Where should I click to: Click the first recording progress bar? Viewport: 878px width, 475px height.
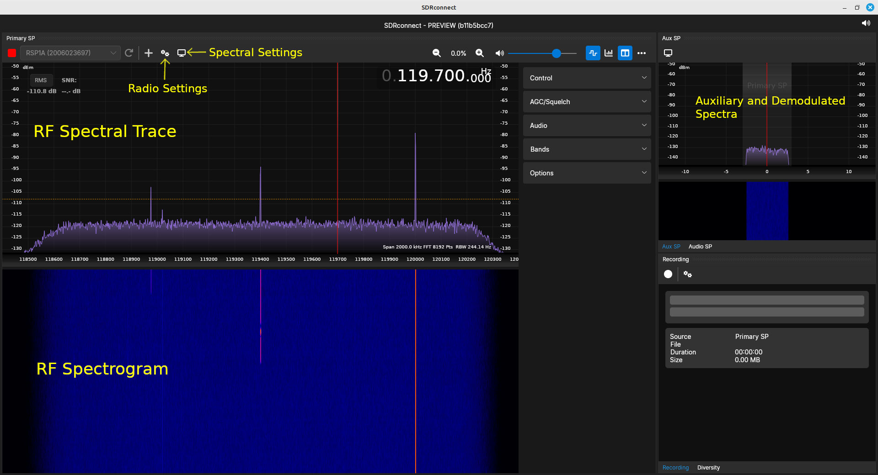767,300
